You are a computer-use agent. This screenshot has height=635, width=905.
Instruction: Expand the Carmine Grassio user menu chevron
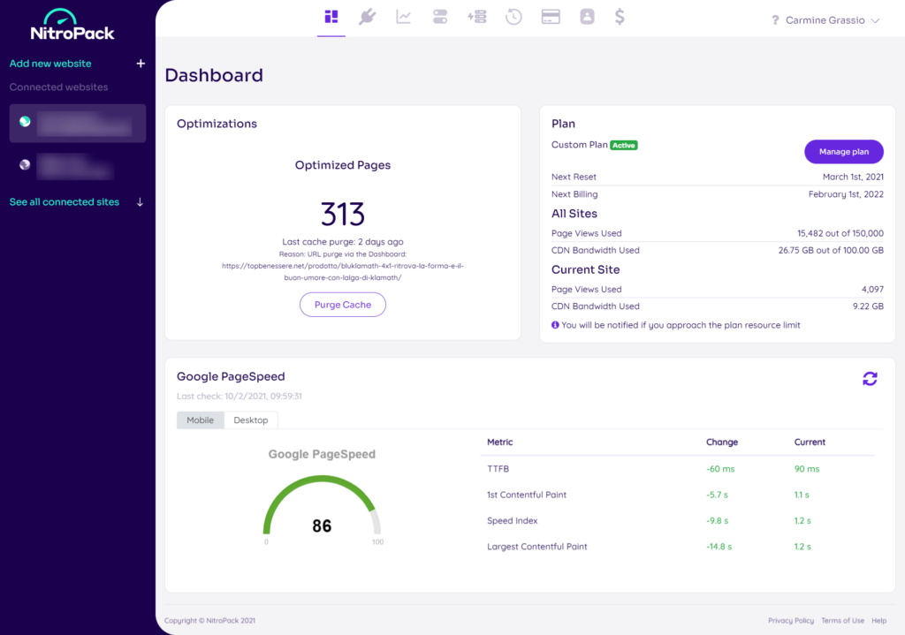pos(875,21)
